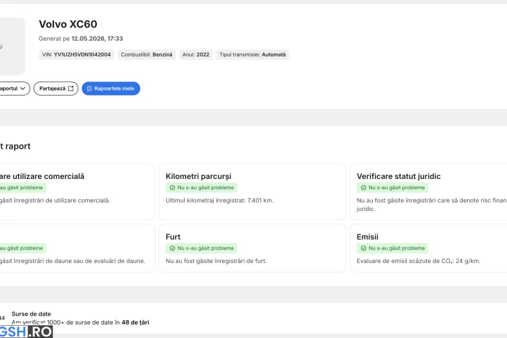This screenshot has width=507, height=338.
Task: Click the check icon under Furt
Action: click(173, 248)
